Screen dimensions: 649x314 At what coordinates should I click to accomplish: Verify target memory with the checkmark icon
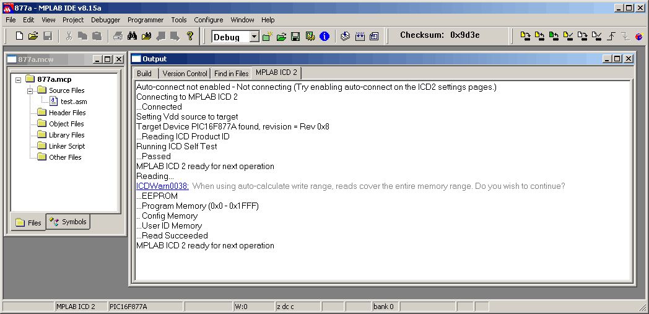tap(568, 37)
